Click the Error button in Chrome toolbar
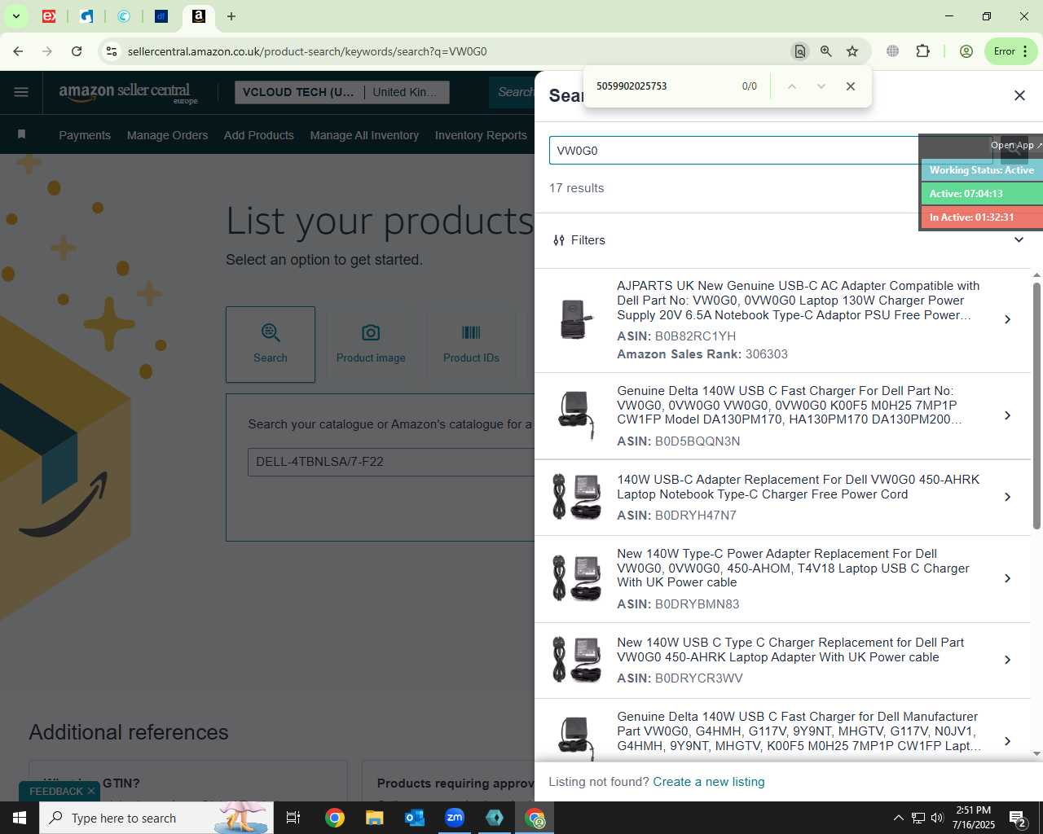This screenshot has width=1043, height=834. tap(1011, 51)
